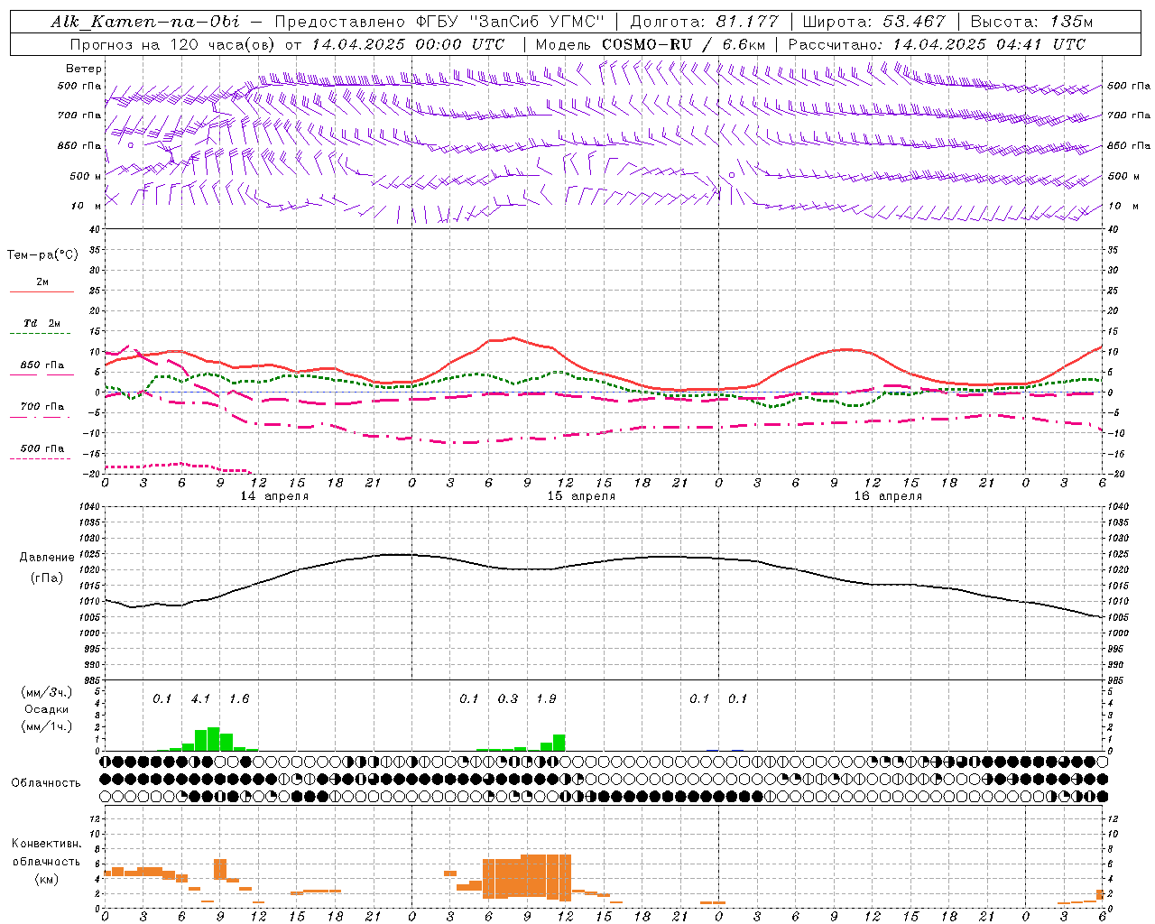Click the Ветер wind panel label
Image resolution: width=1155 pixels, height=924 pixels.
[83, 69]
